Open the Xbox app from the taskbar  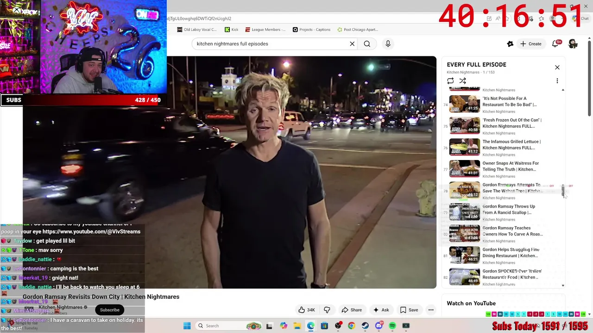point(406,326)
